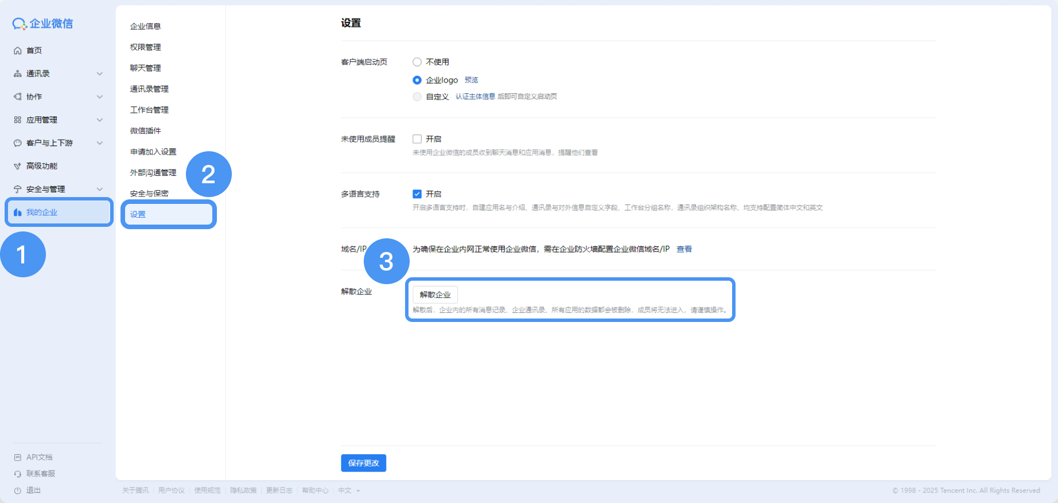Click the 首页 home icon
Screen dimensions: 1058x503
click(x=18, y=50)
